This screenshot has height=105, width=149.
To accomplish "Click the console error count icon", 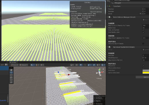I will pyautogui.click(x=7, y=65).
